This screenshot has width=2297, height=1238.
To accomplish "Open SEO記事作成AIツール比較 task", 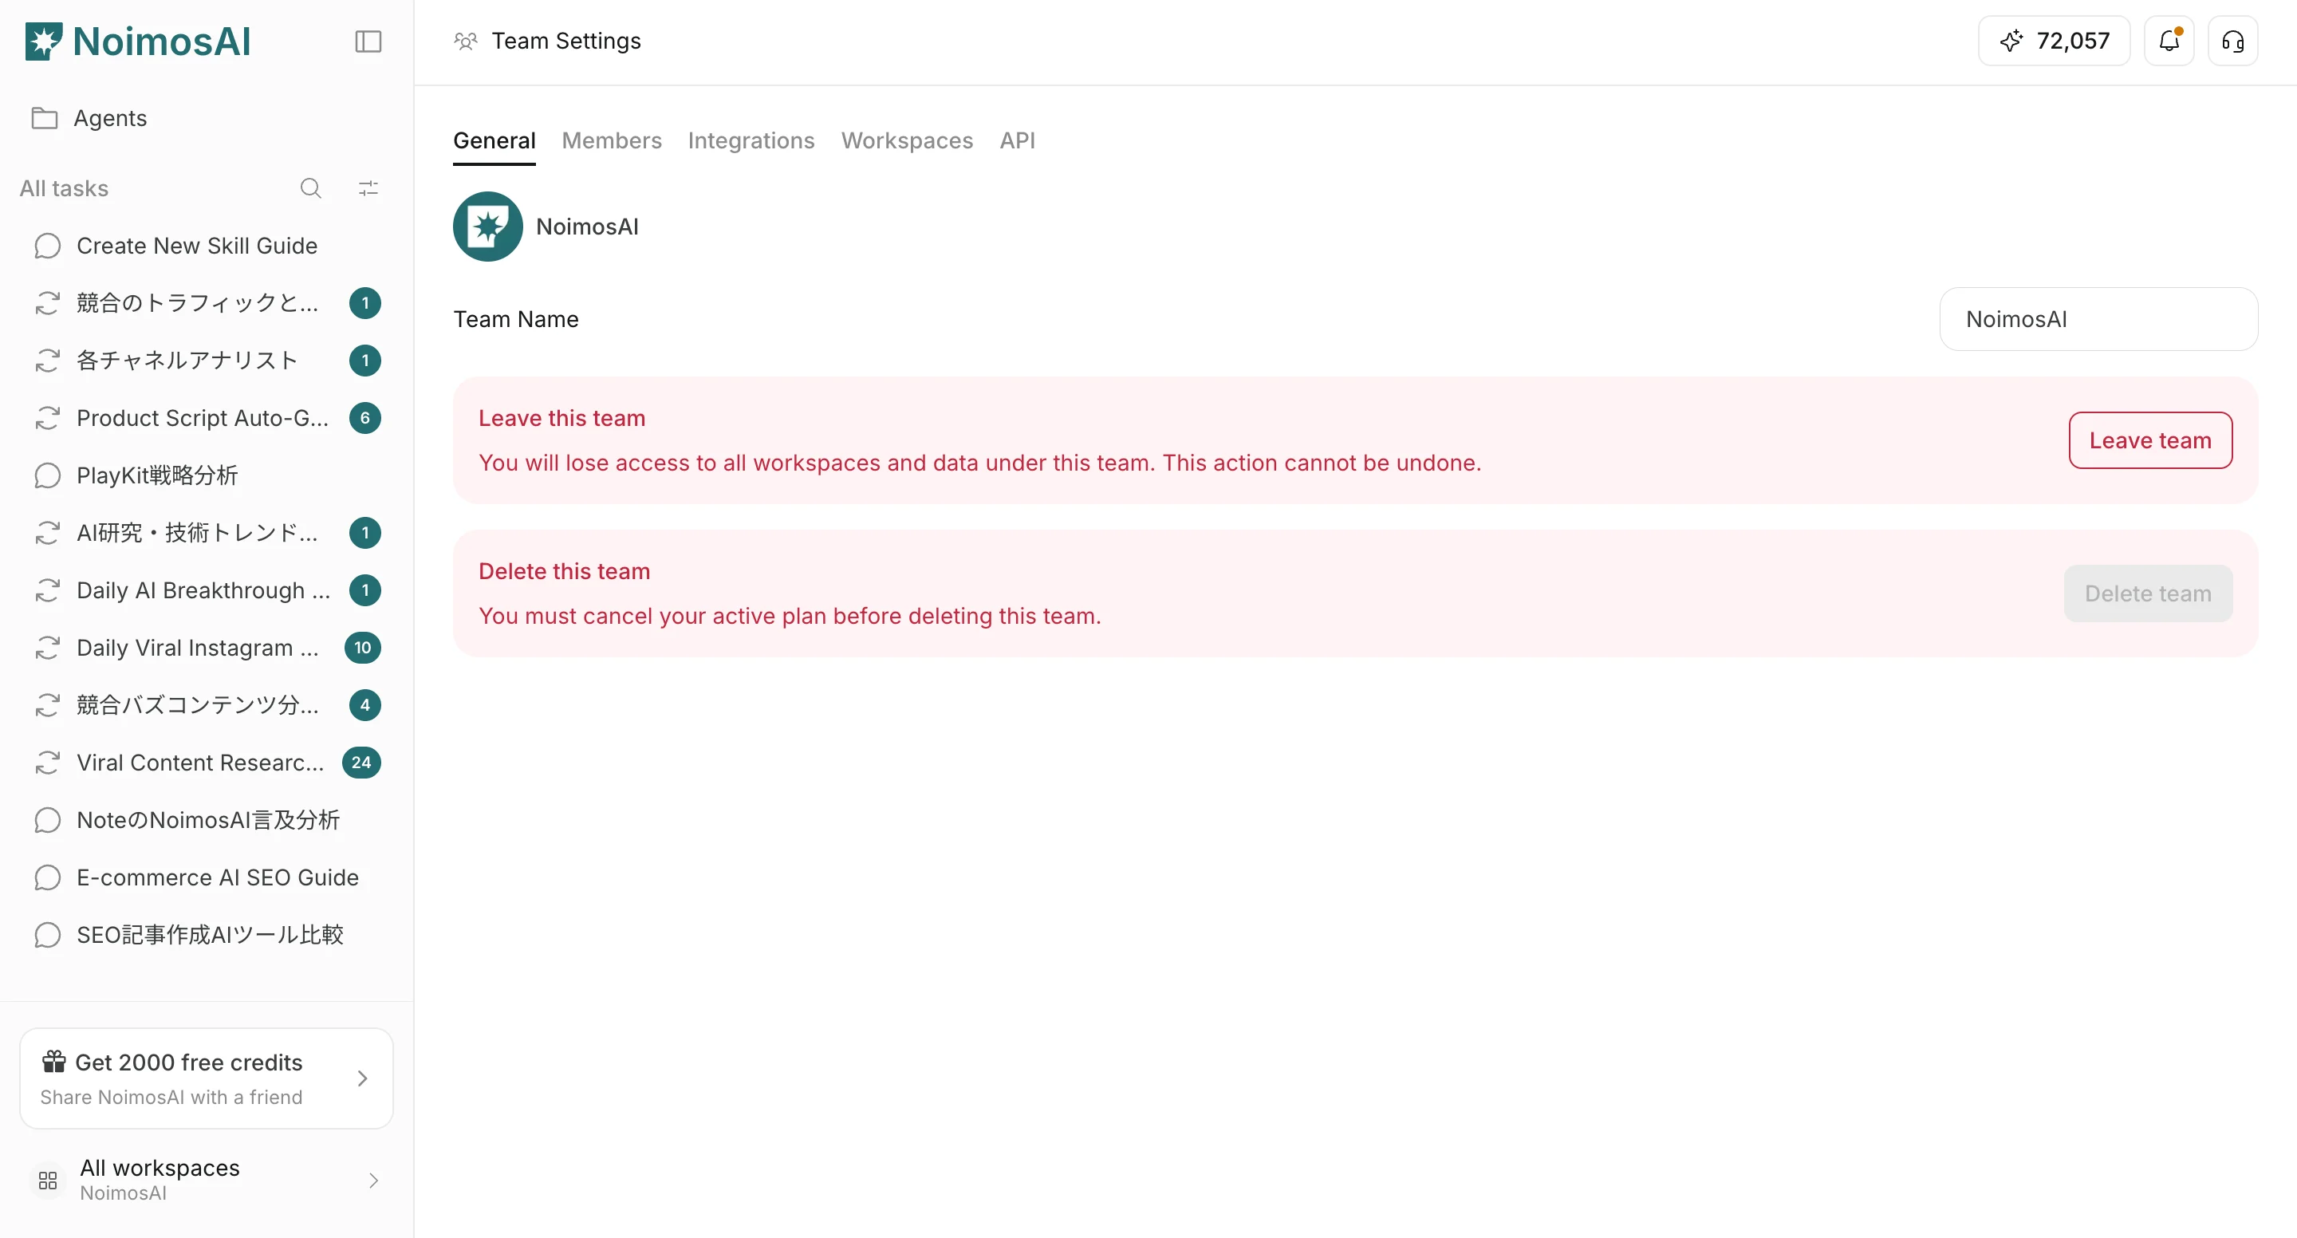I will pyautogui.click(x=206, y=935).
